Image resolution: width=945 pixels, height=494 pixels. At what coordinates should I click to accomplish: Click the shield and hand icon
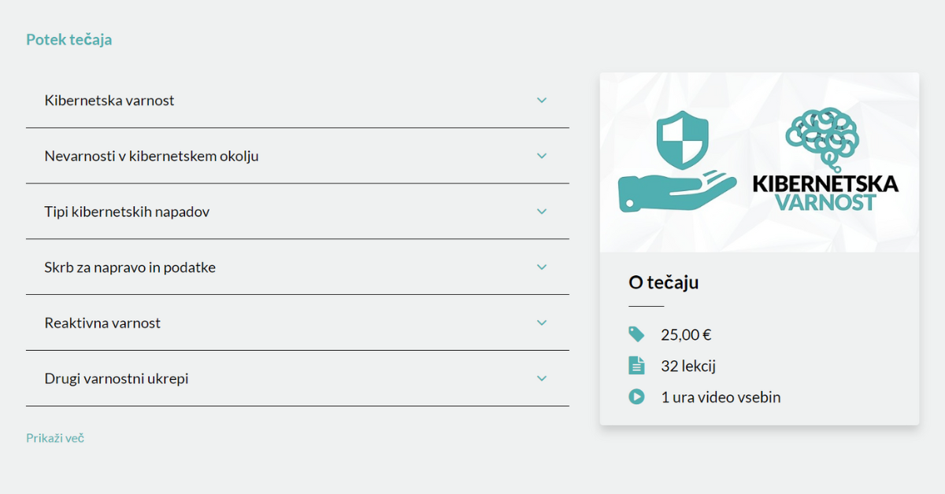click(677, 161)
